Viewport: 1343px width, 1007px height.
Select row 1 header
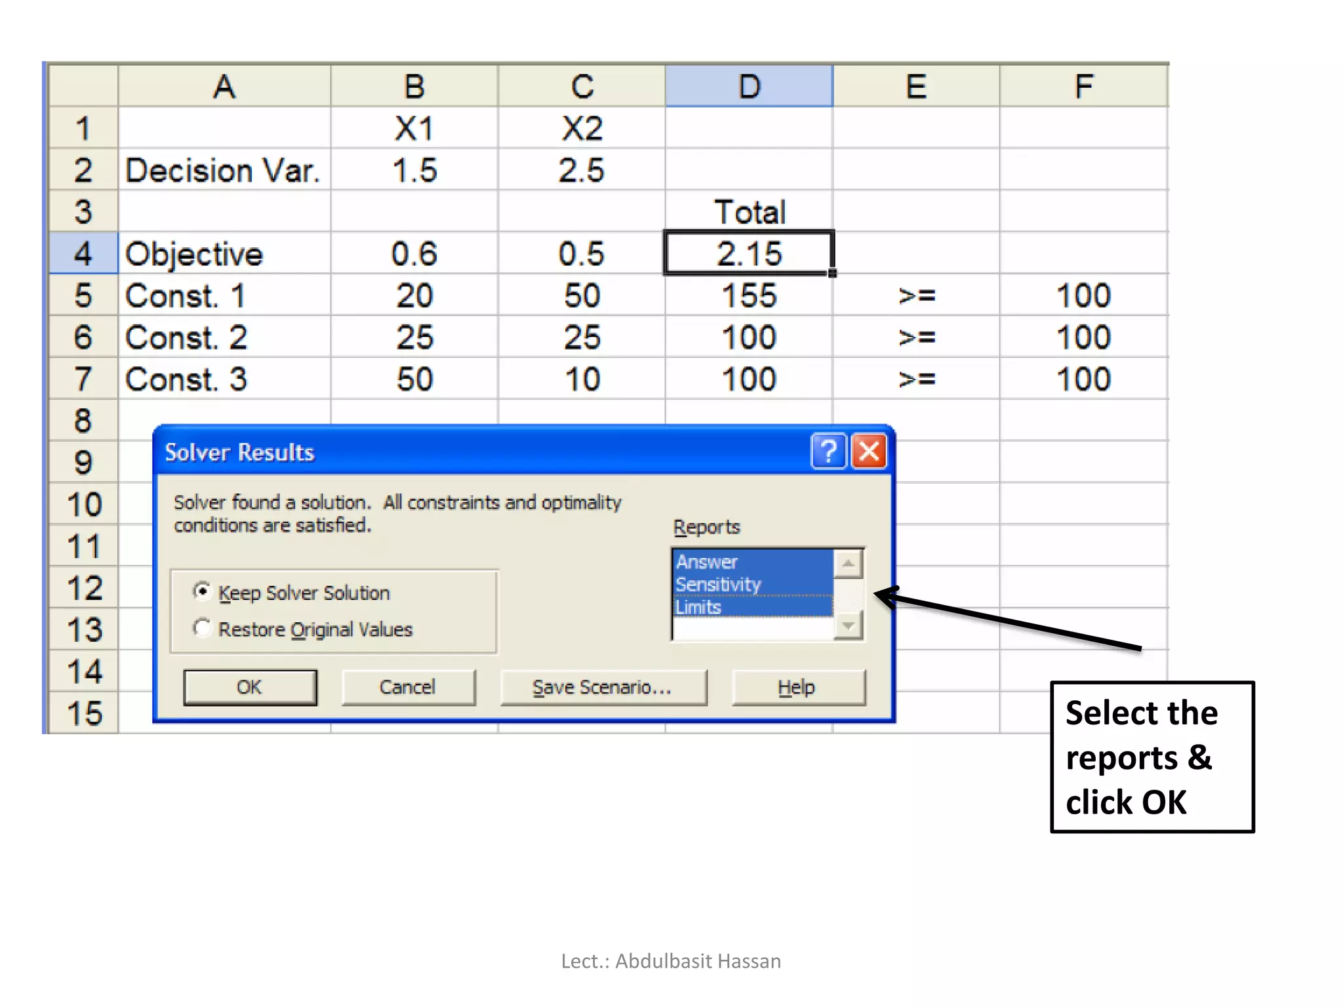(83, 128)
